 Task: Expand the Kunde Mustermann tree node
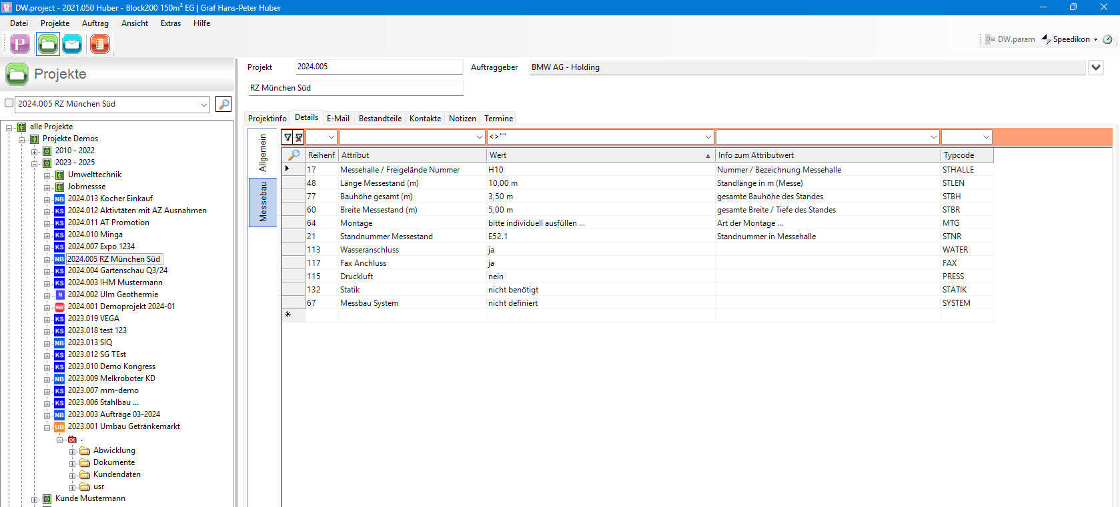(35, 500)
